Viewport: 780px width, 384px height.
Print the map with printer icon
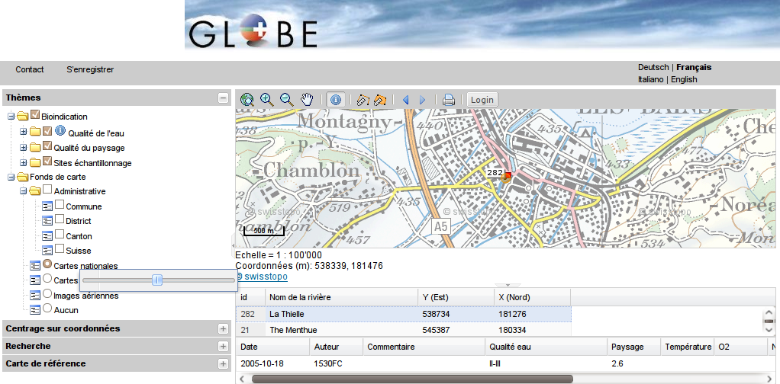(x=449, y=100)
